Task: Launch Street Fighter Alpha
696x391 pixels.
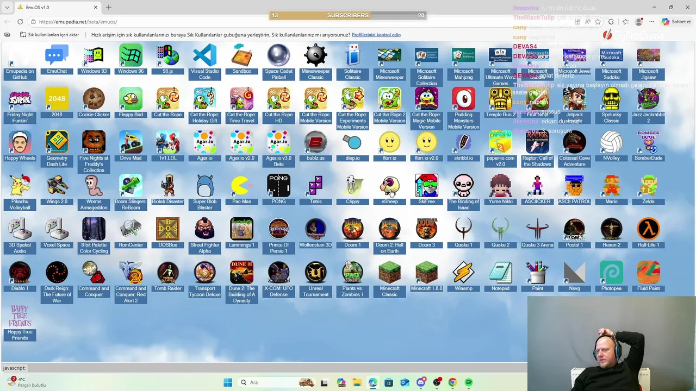Action: 204,236
